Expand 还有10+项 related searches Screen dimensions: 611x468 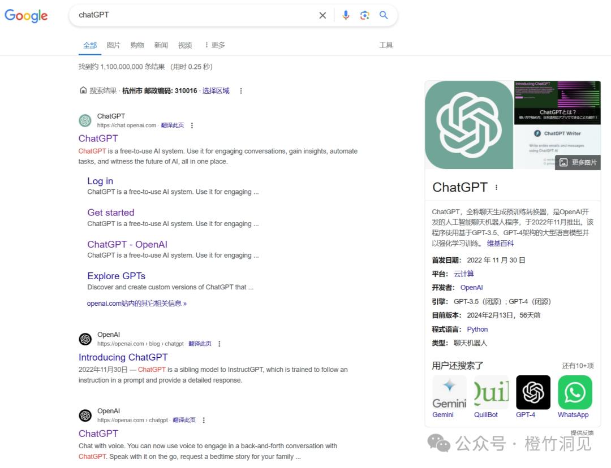coord(578,366)
